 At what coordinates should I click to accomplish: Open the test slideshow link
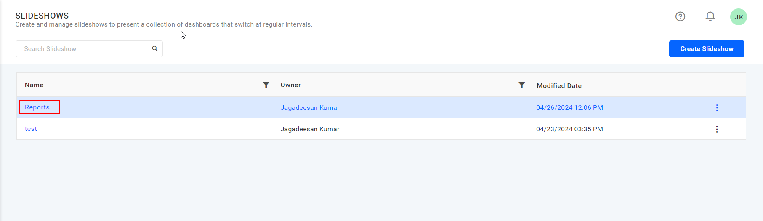coord(31,129)
